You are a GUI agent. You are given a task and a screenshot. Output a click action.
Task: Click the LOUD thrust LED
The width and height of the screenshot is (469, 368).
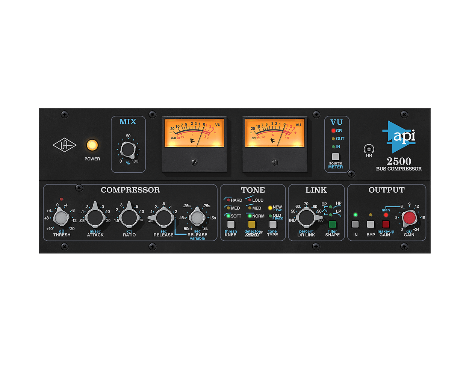(x=250, y=200)
